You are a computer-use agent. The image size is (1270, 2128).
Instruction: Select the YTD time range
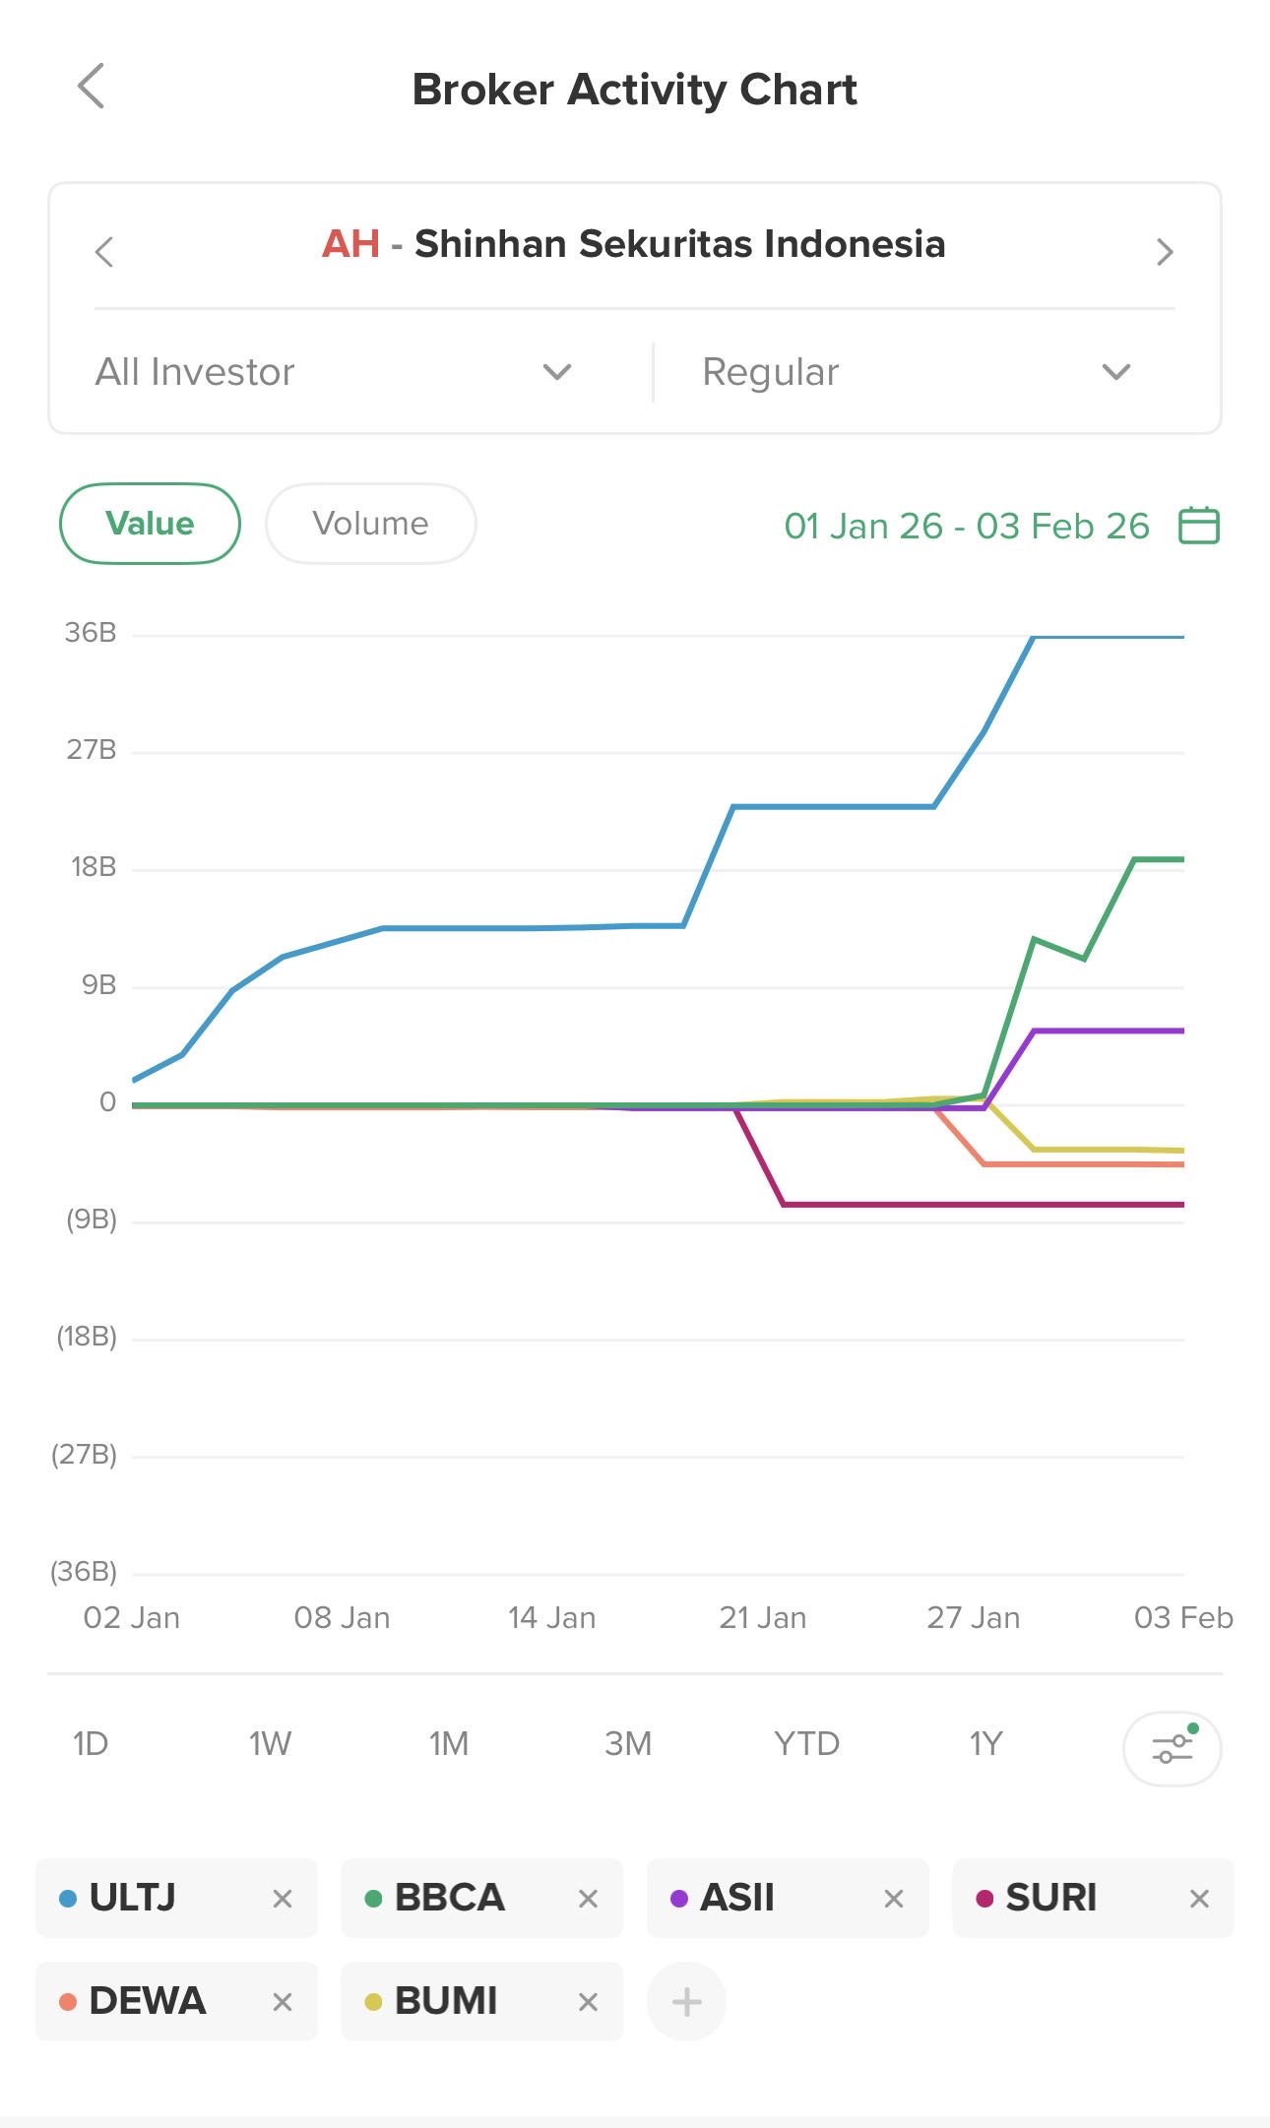[x=806, y=1744]
